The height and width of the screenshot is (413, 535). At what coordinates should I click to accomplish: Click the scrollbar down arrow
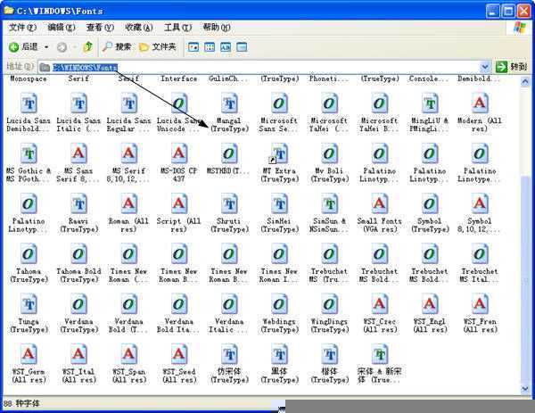525,388
